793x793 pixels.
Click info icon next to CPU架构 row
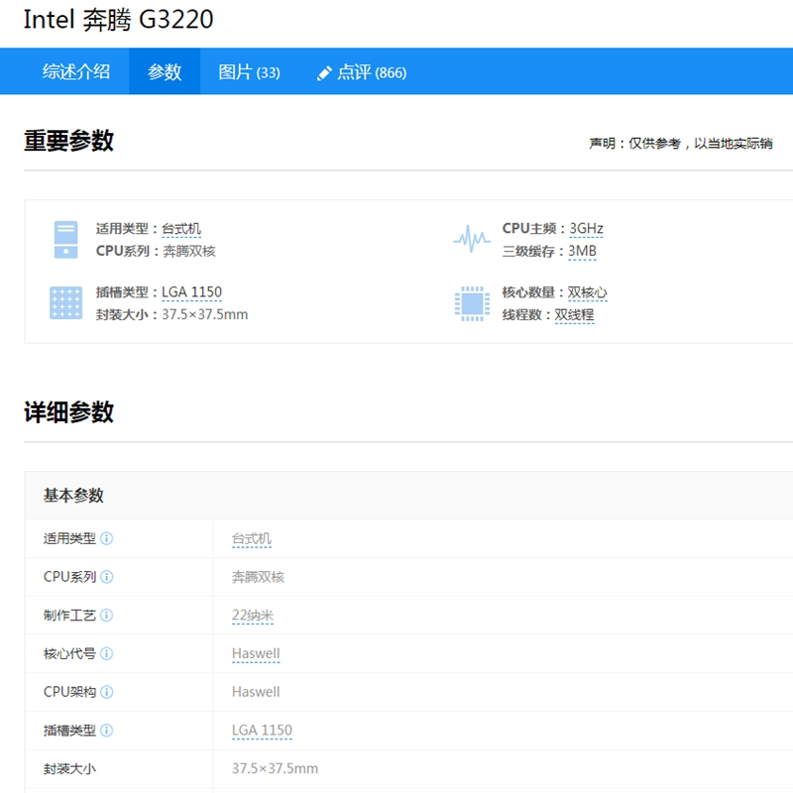pyautogui.click(x=107, y=692)
